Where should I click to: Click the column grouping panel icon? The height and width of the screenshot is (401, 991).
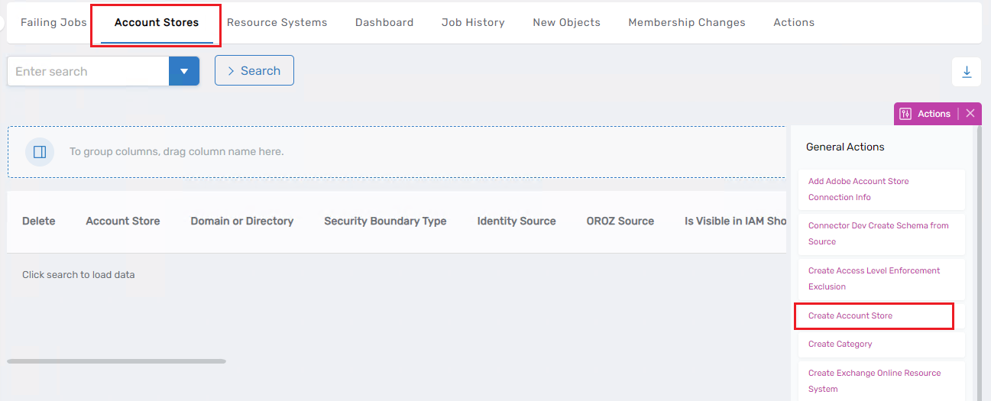click(40, 152)
